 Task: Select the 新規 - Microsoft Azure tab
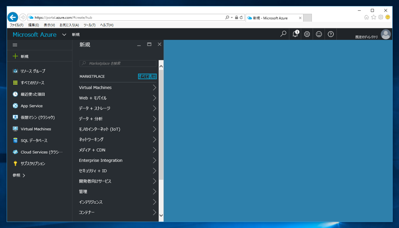click(271, 18)
